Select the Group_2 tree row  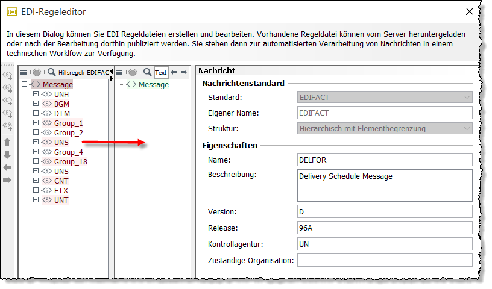tap(68, 133)
